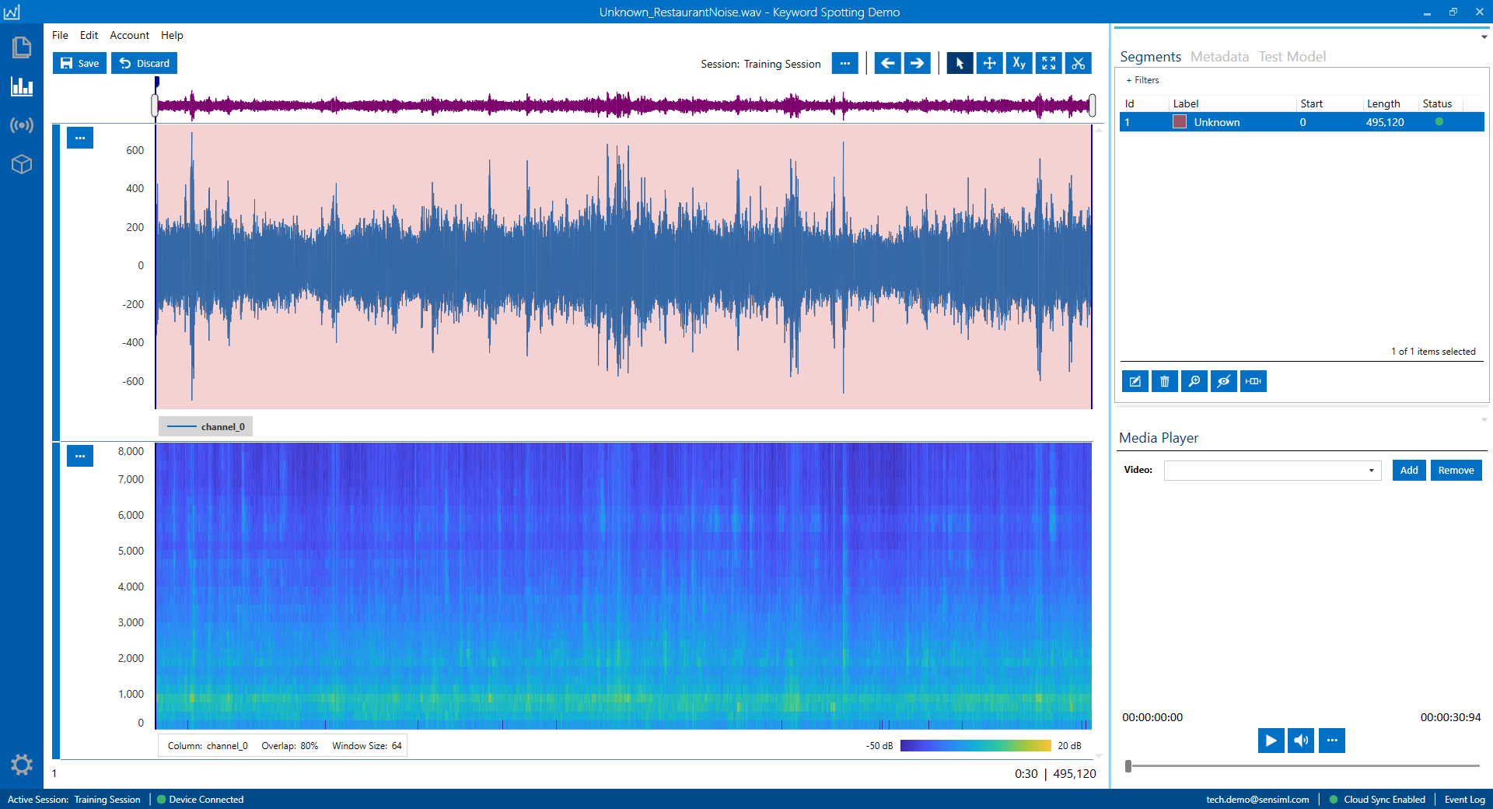
Task: Click the Save button
Action: tap(79, 63)
